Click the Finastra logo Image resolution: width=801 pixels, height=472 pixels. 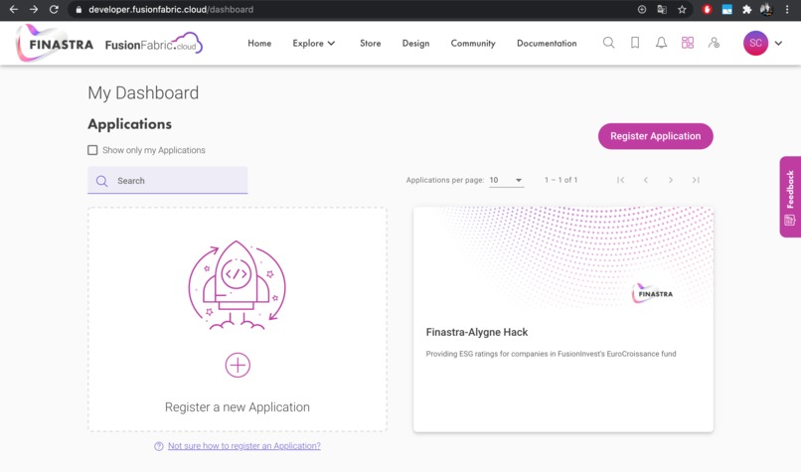(x=54, y=44)
